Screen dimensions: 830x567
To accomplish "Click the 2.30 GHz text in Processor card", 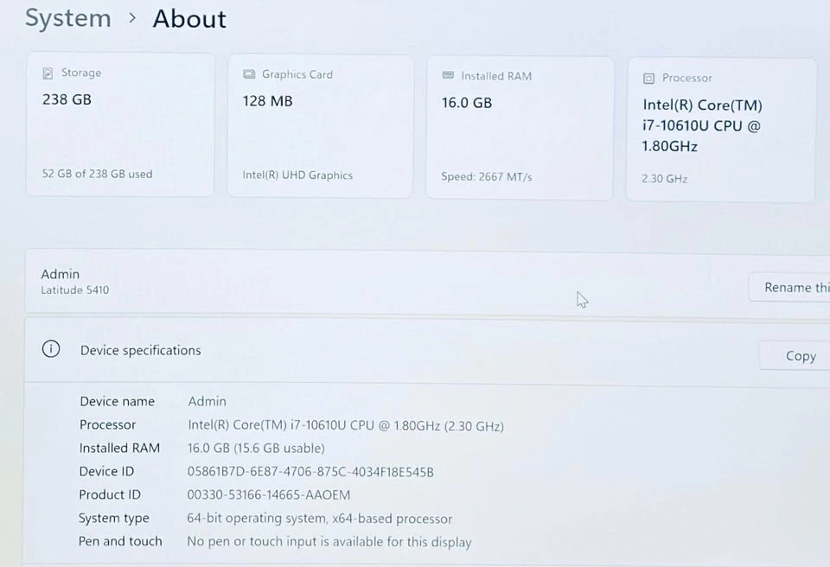I will [664, 179].
